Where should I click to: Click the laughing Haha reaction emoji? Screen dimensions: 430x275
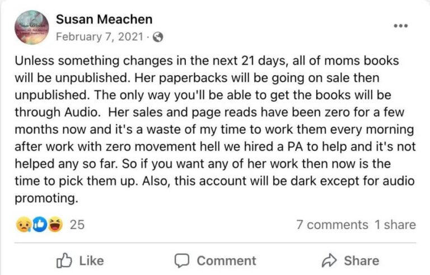pos(55,225)
